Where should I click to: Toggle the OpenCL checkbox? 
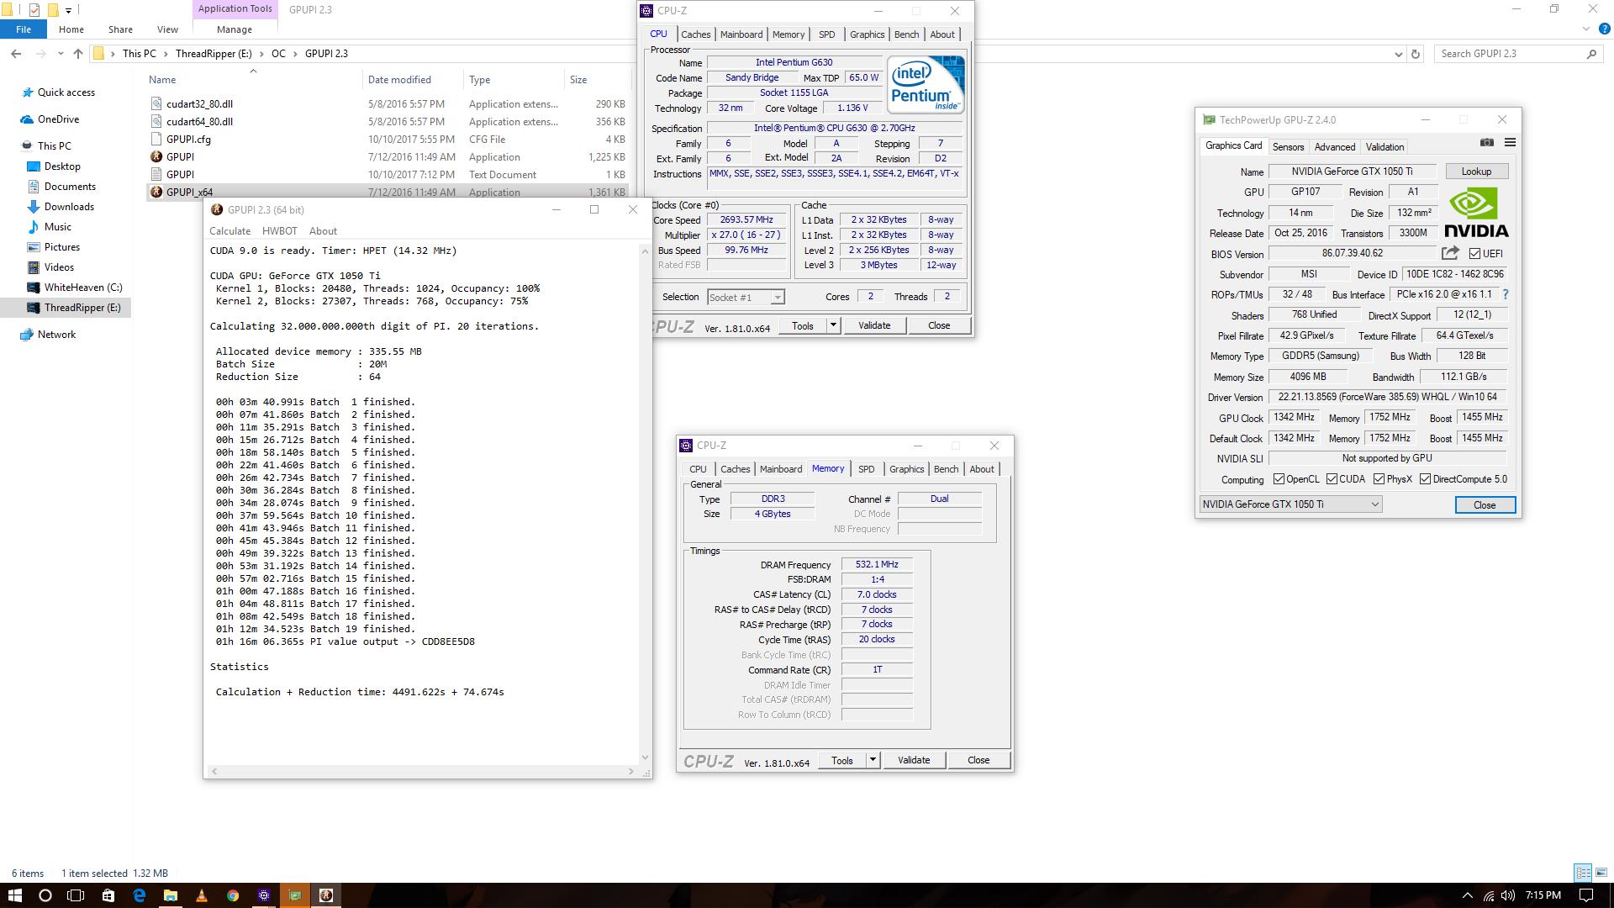click(x=1279, y=479)
